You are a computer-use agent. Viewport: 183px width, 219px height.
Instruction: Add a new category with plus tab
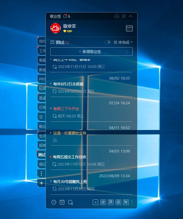click(x=41, y=183)
